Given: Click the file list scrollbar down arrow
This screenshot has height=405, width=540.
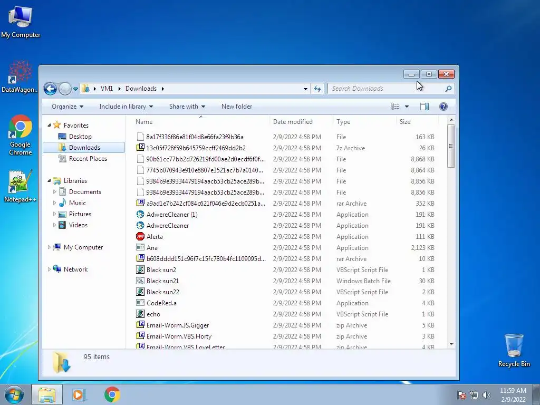Looking at the screenshot, I should [x=451, y=344].
